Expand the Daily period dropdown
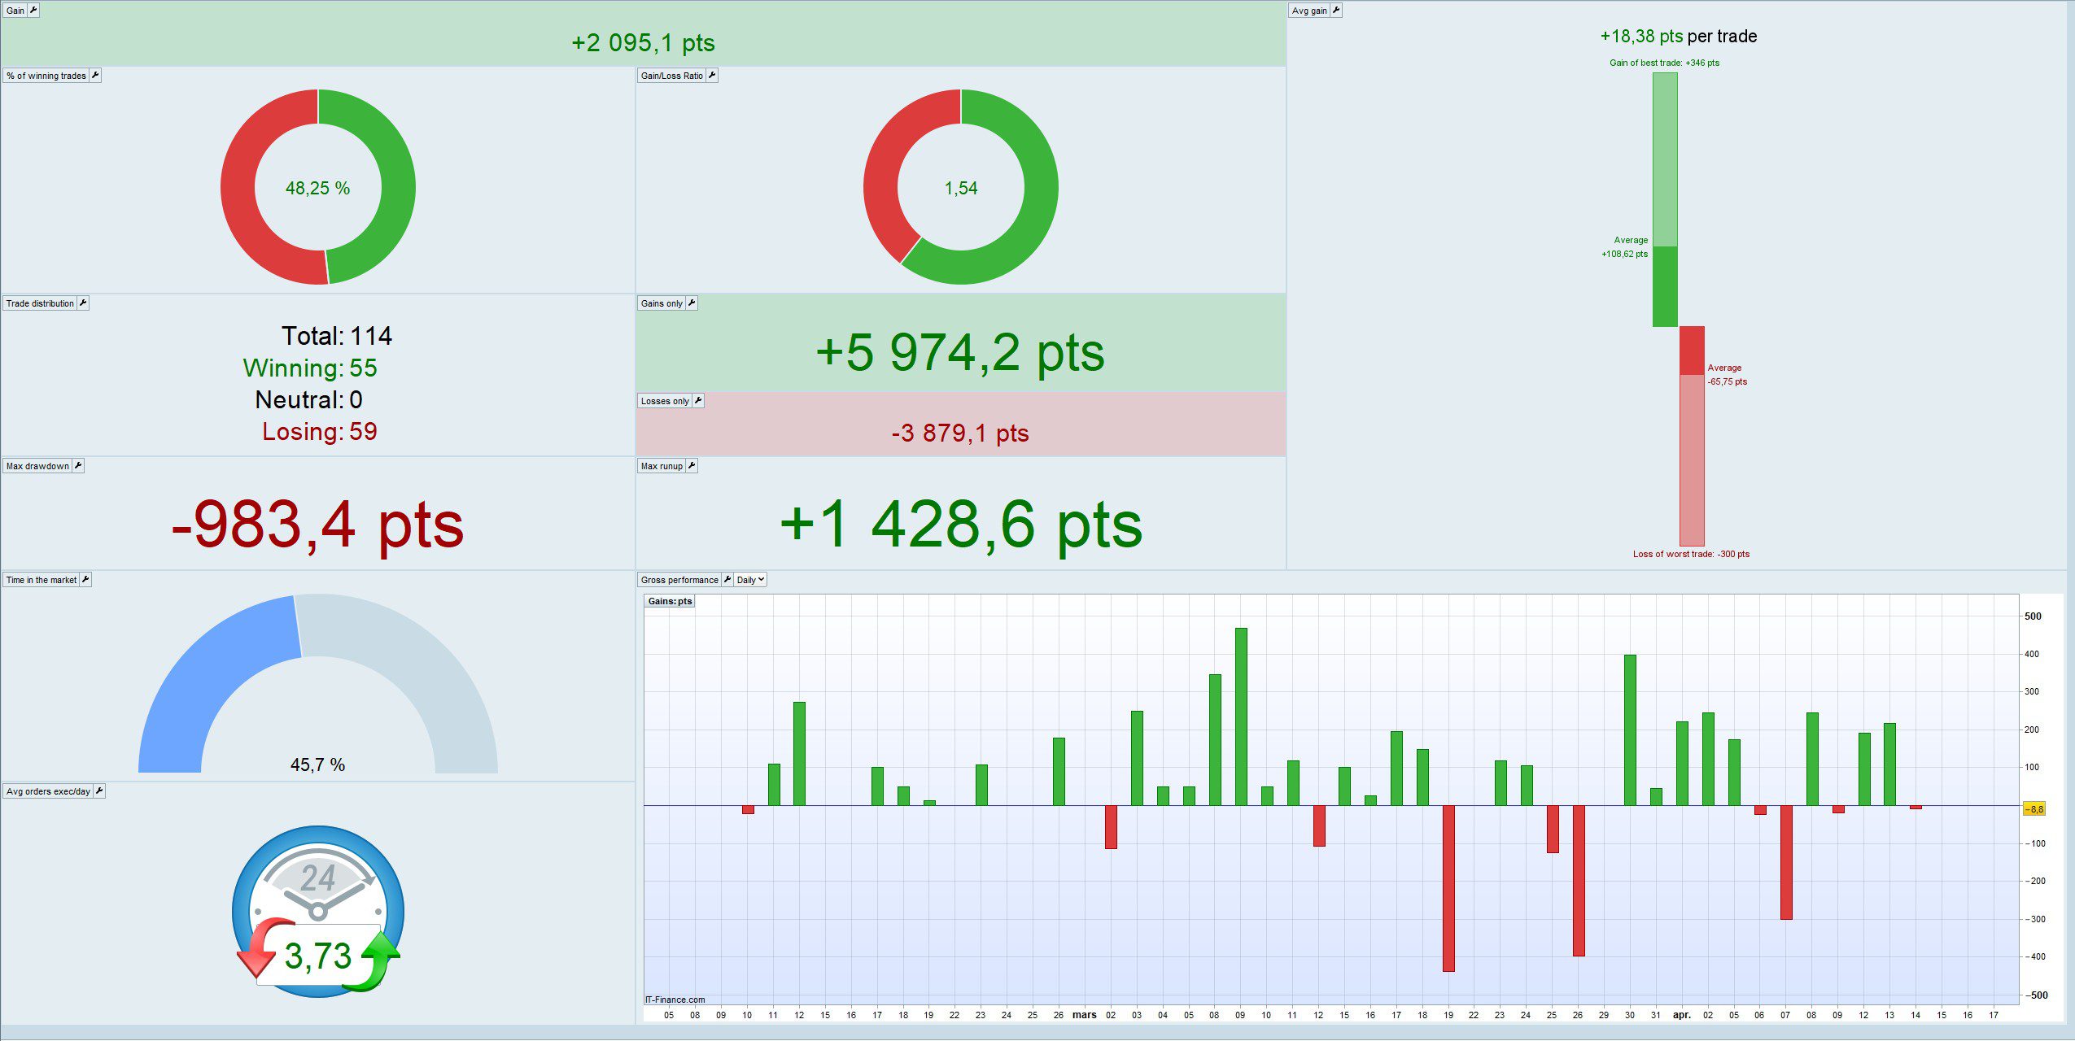The image size is (2075, 1041). [x=750, y=580]
